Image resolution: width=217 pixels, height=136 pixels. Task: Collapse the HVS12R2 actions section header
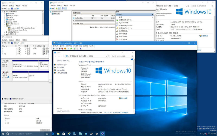pyautogui.click(x=152, y=14)
